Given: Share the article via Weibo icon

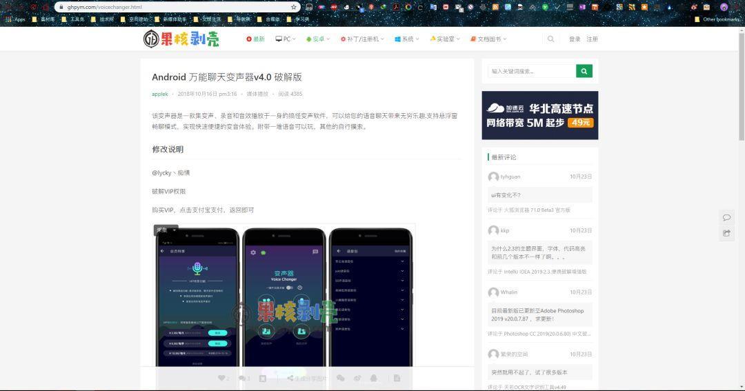Looking at the screenshot, I should (357, 378).
